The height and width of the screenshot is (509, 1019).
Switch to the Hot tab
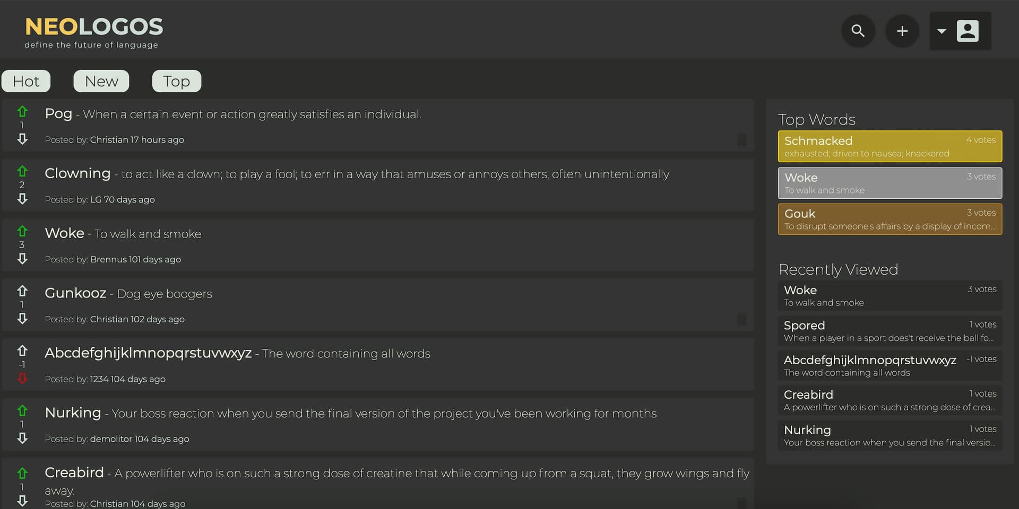point(26,81)
